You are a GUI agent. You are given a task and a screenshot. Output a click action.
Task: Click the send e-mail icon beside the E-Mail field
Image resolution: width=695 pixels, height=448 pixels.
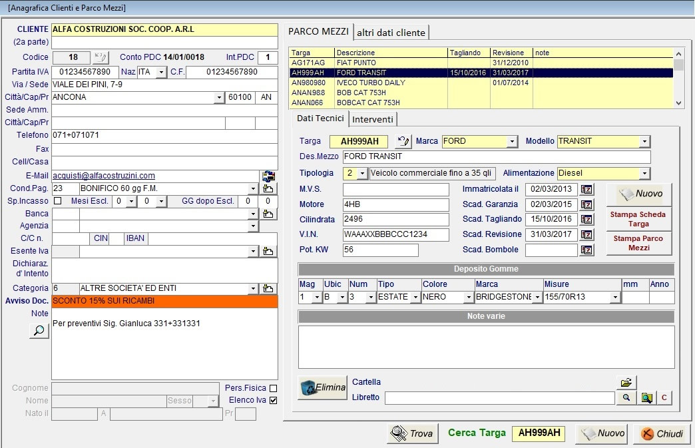click(x=268, y=176)
